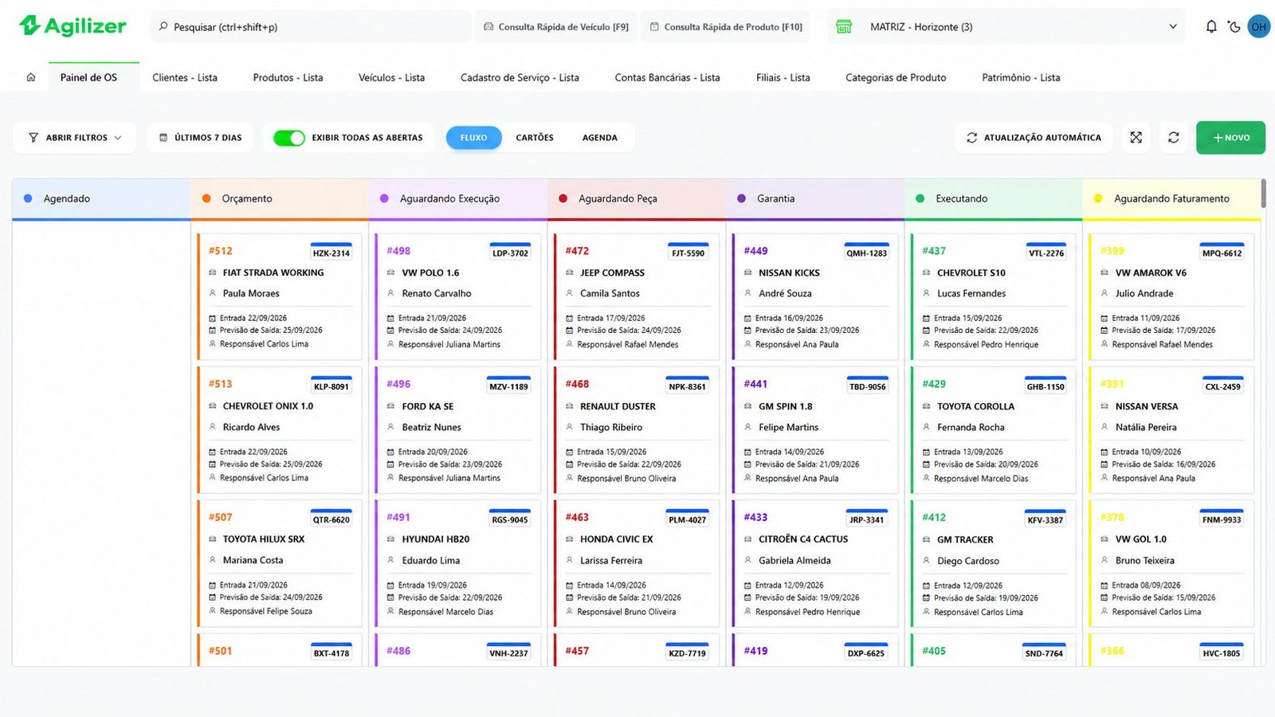
Task: Open the Categorias de Produto tab
Action: (896, 77)
